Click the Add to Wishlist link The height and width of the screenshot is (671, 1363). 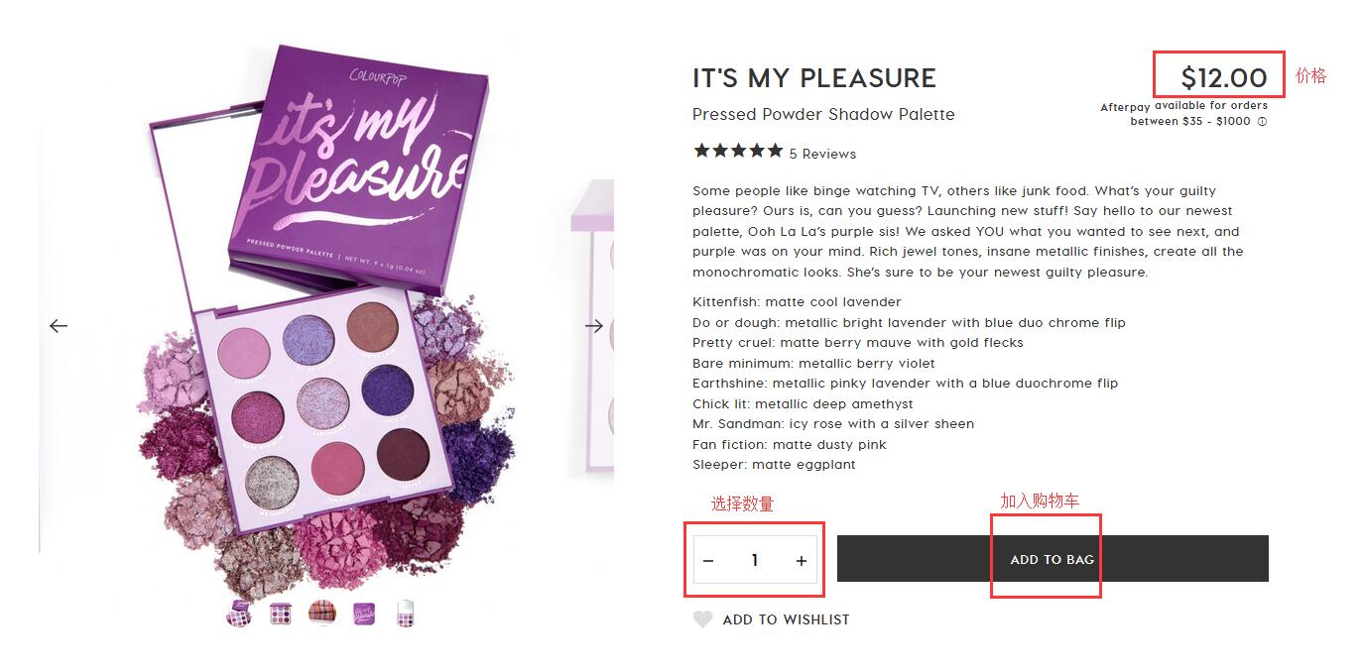[786, 619]
